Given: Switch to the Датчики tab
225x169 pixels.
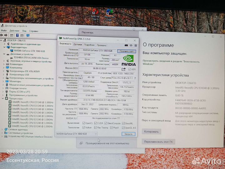Looking at the screenshot, I should (x=77, y=44).
